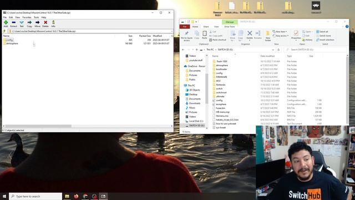Select the Nintendo folder in Explorer
Viewport: 355px width, 200px height.
[219, 84]
